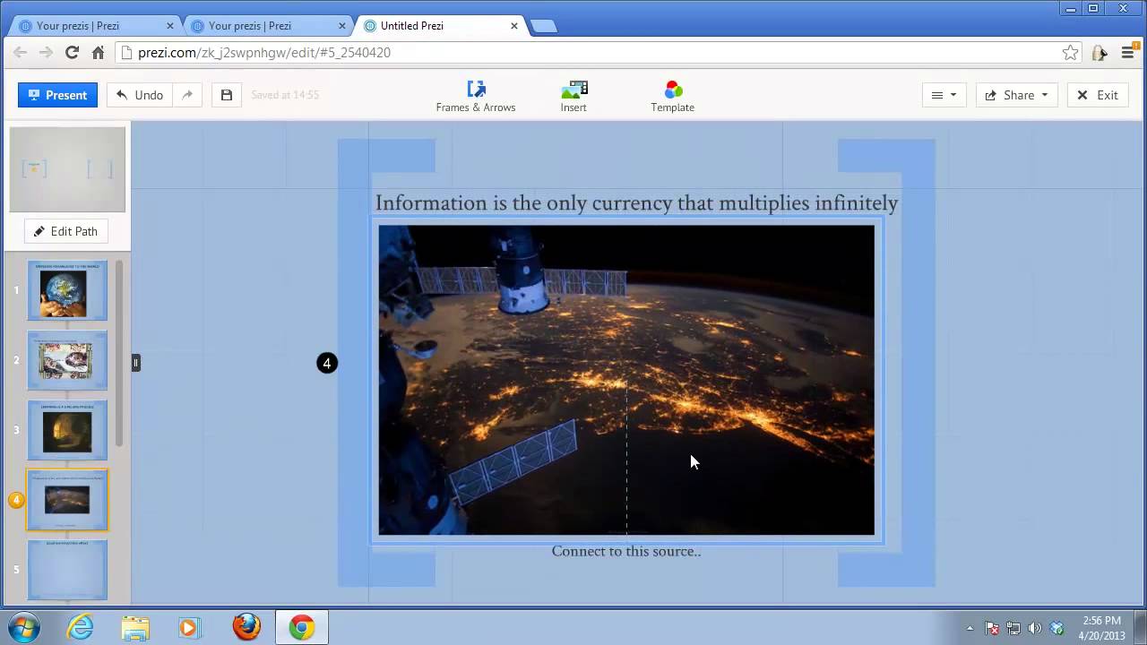
Task: Select path step 3 thumbnail
Action: click(x=67, y=430)
